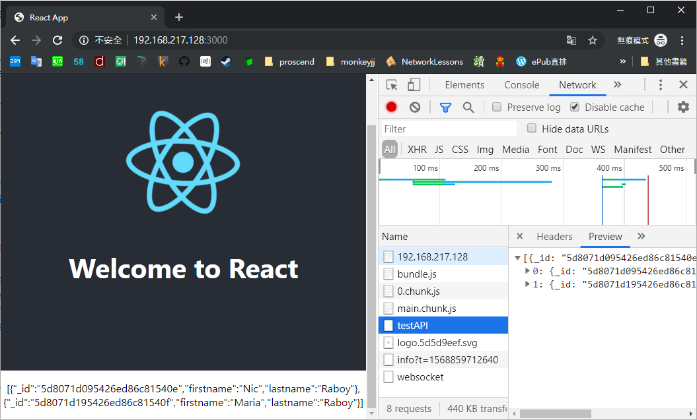Filter requests by XHR type
This screenshot has width=697, height=420.
(417, 150)
